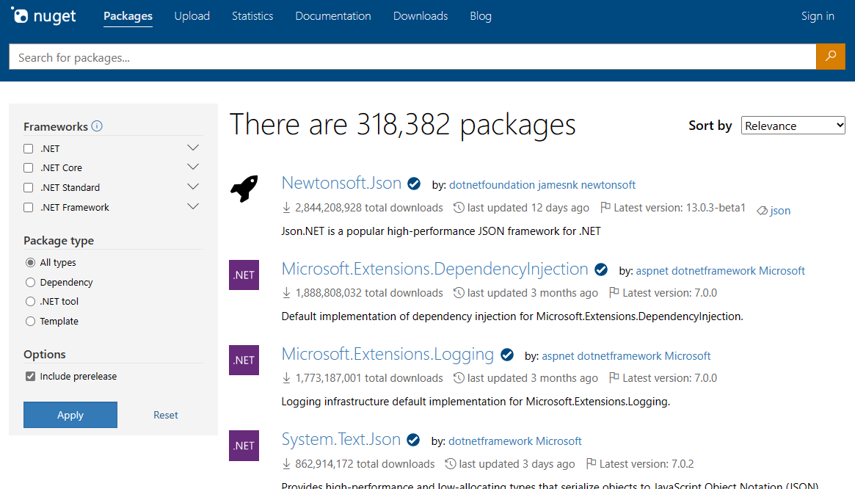
Task: Click the Sign in link
Action: coord(818,16)
